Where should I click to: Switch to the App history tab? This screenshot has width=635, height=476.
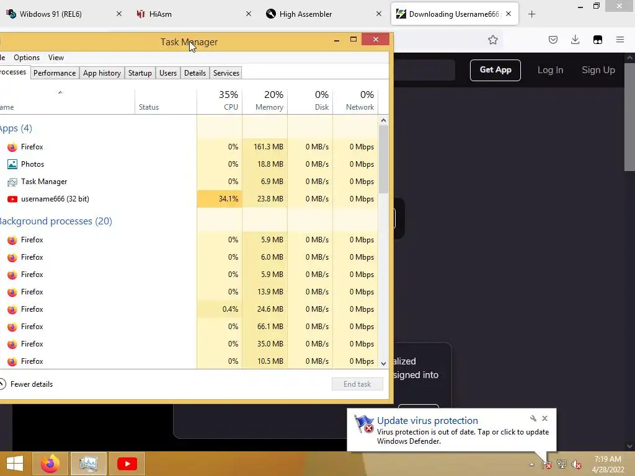[x=102, y=73]
